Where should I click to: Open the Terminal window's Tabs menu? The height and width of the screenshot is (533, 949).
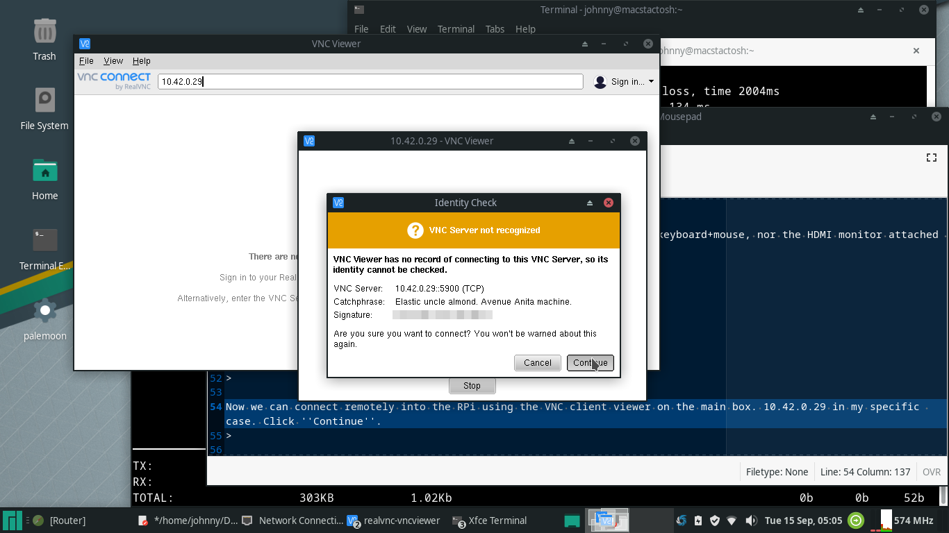[495, 29]
